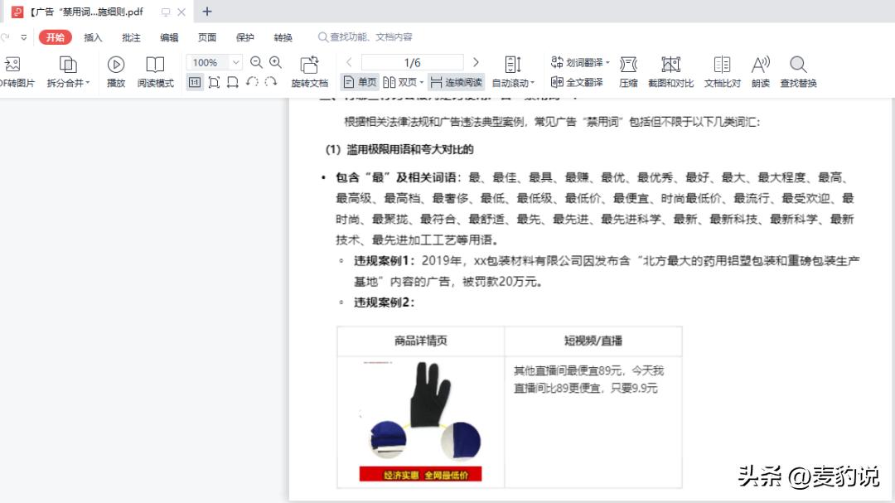The width and height of the screenshot is (895, 503).
Task: Toggle 1:1 actual size view
Action: coord(196,82)
